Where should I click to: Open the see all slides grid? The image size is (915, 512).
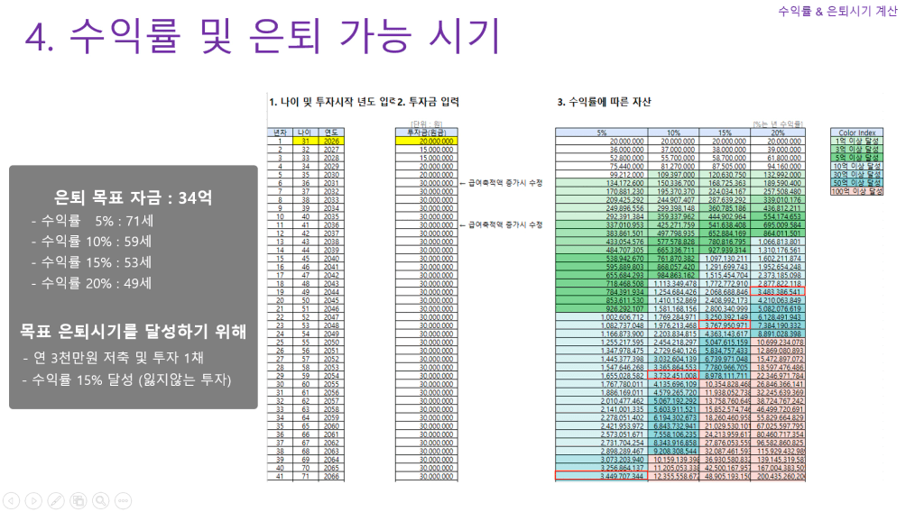[79, 501]
